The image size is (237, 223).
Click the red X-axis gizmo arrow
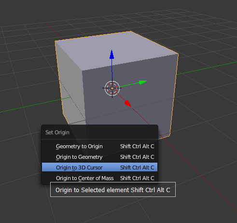pyautogui.click(x=128, y=103)
